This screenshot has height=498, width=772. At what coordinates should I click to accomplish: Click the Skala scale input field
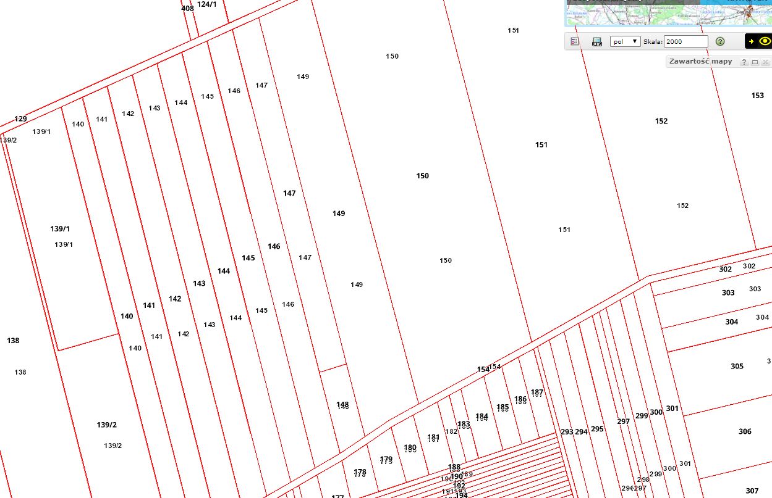pyautogui.click(x=685, y=41)
